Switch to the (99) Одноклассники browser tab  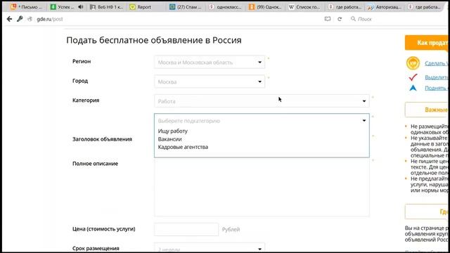pos(266,7)
